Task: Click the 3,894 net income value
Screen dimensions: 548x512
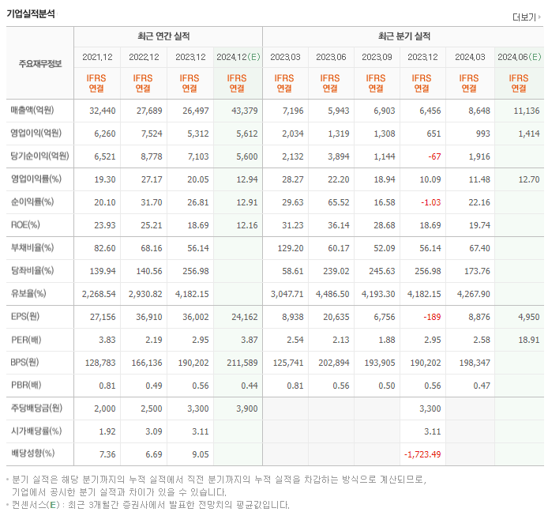Action: pyautogui.click(x=339, y=156)
